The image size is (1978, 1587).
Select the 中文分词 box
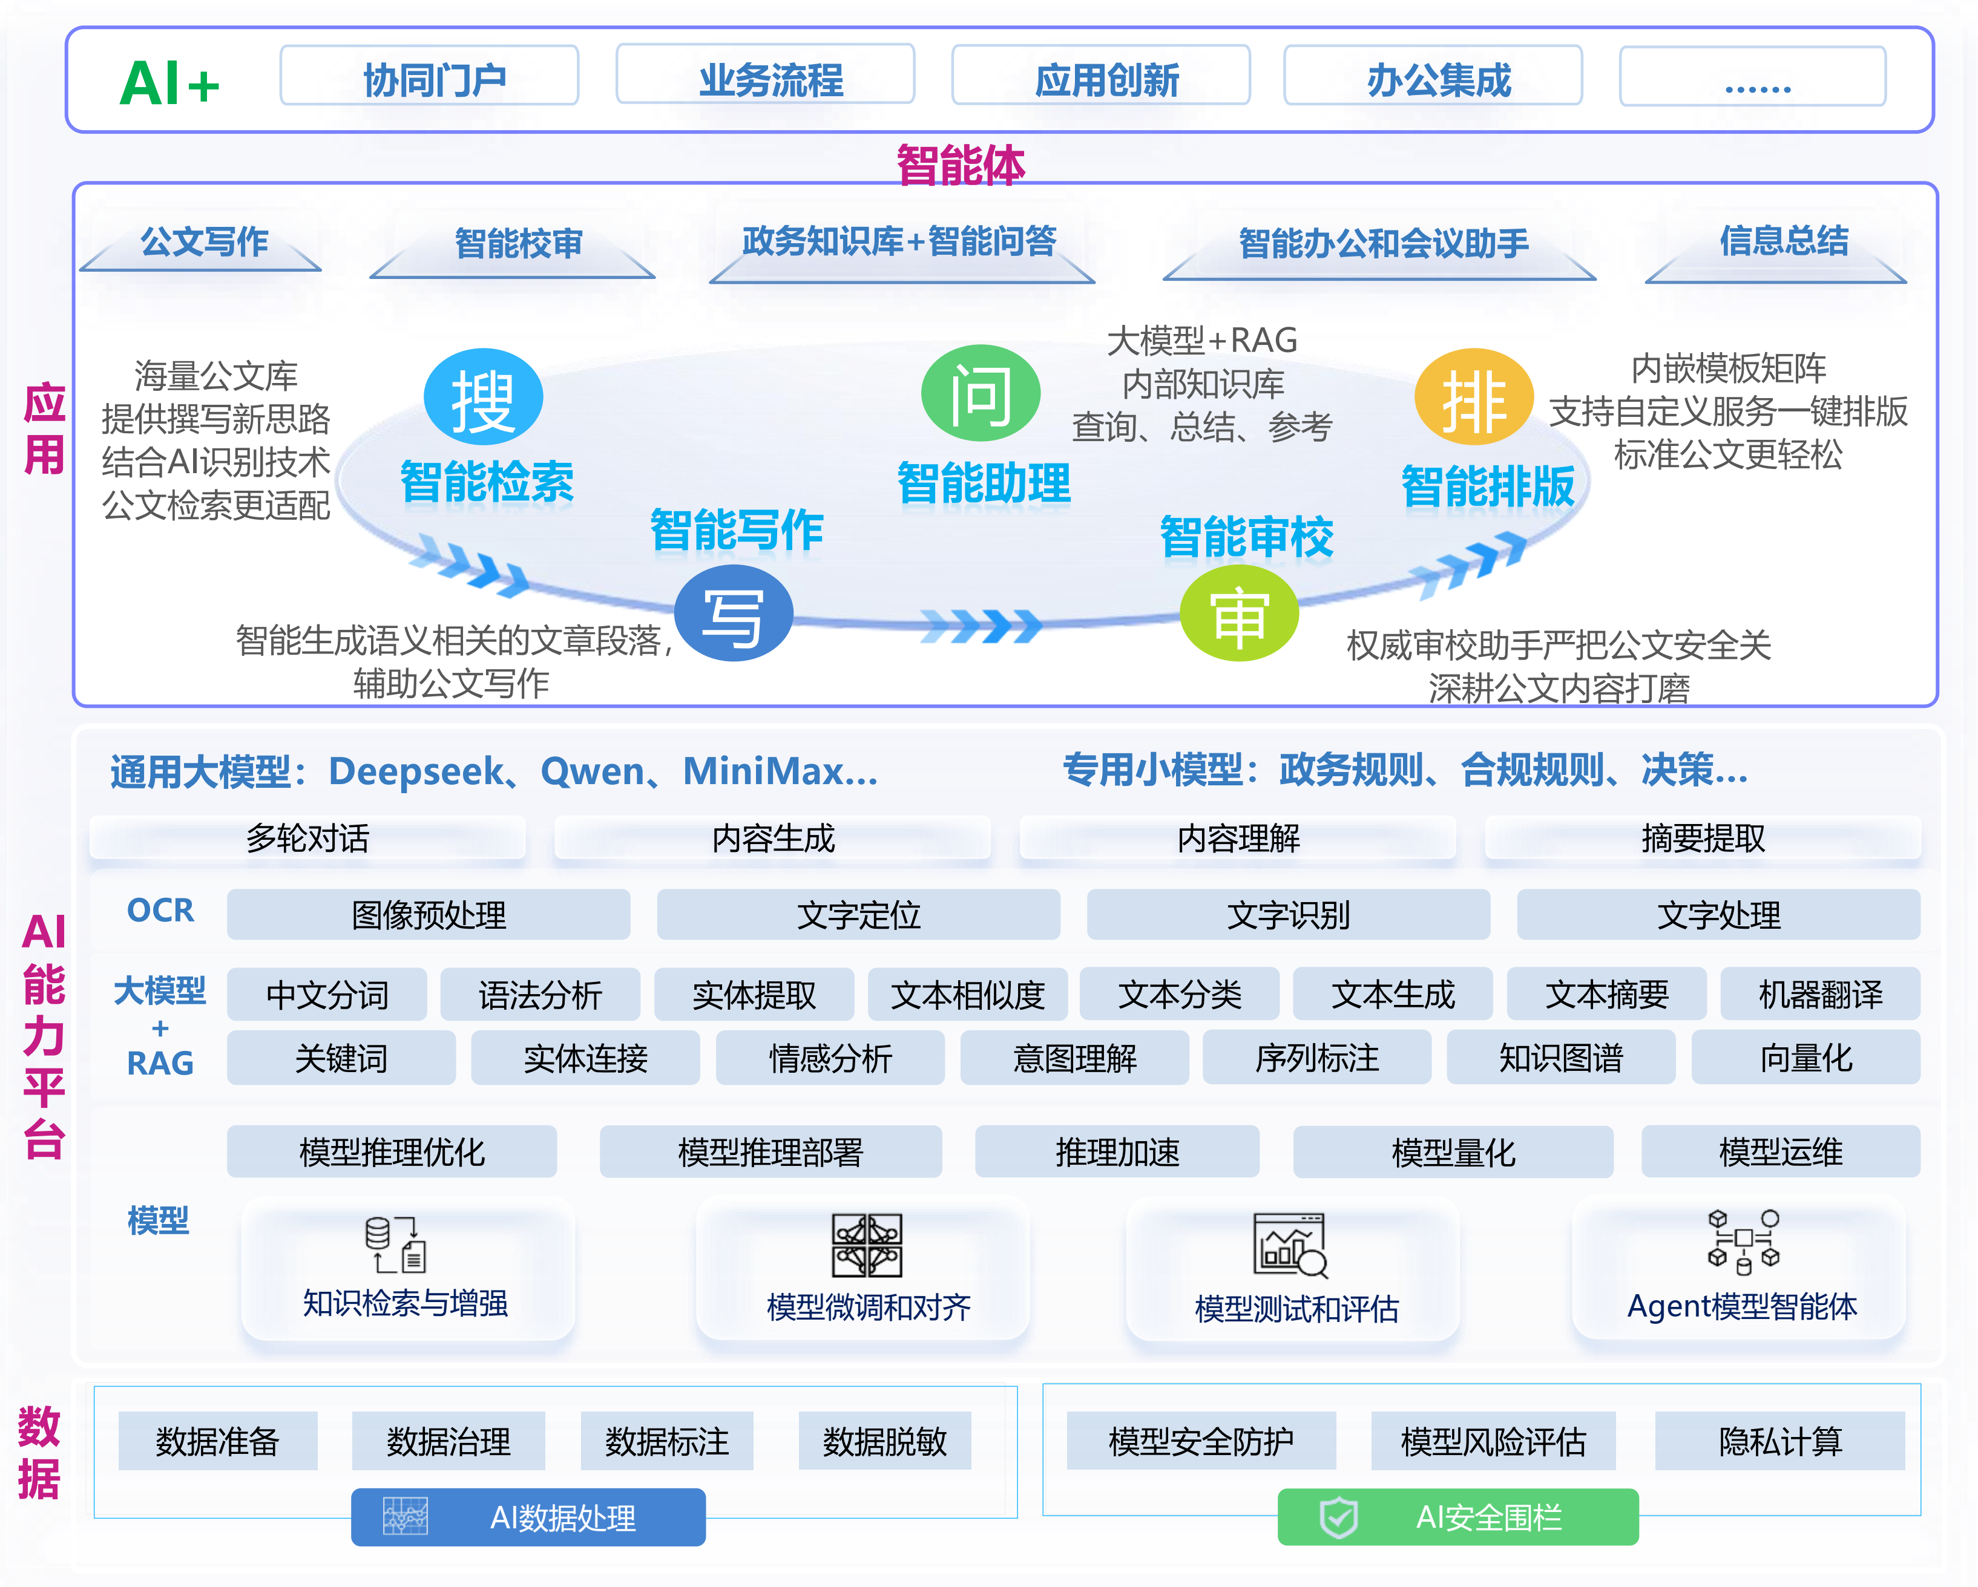click(x=327, y=995)
